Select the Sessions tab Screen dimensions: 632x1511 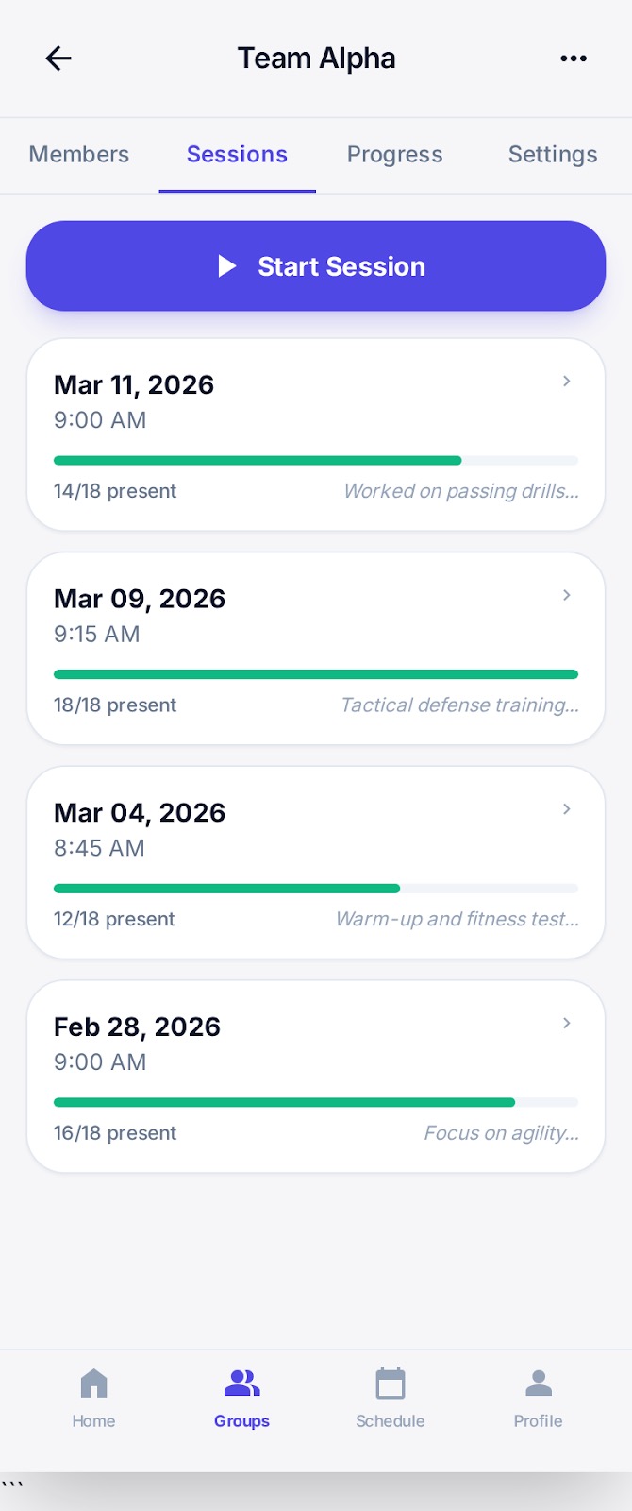pos(237,155)
